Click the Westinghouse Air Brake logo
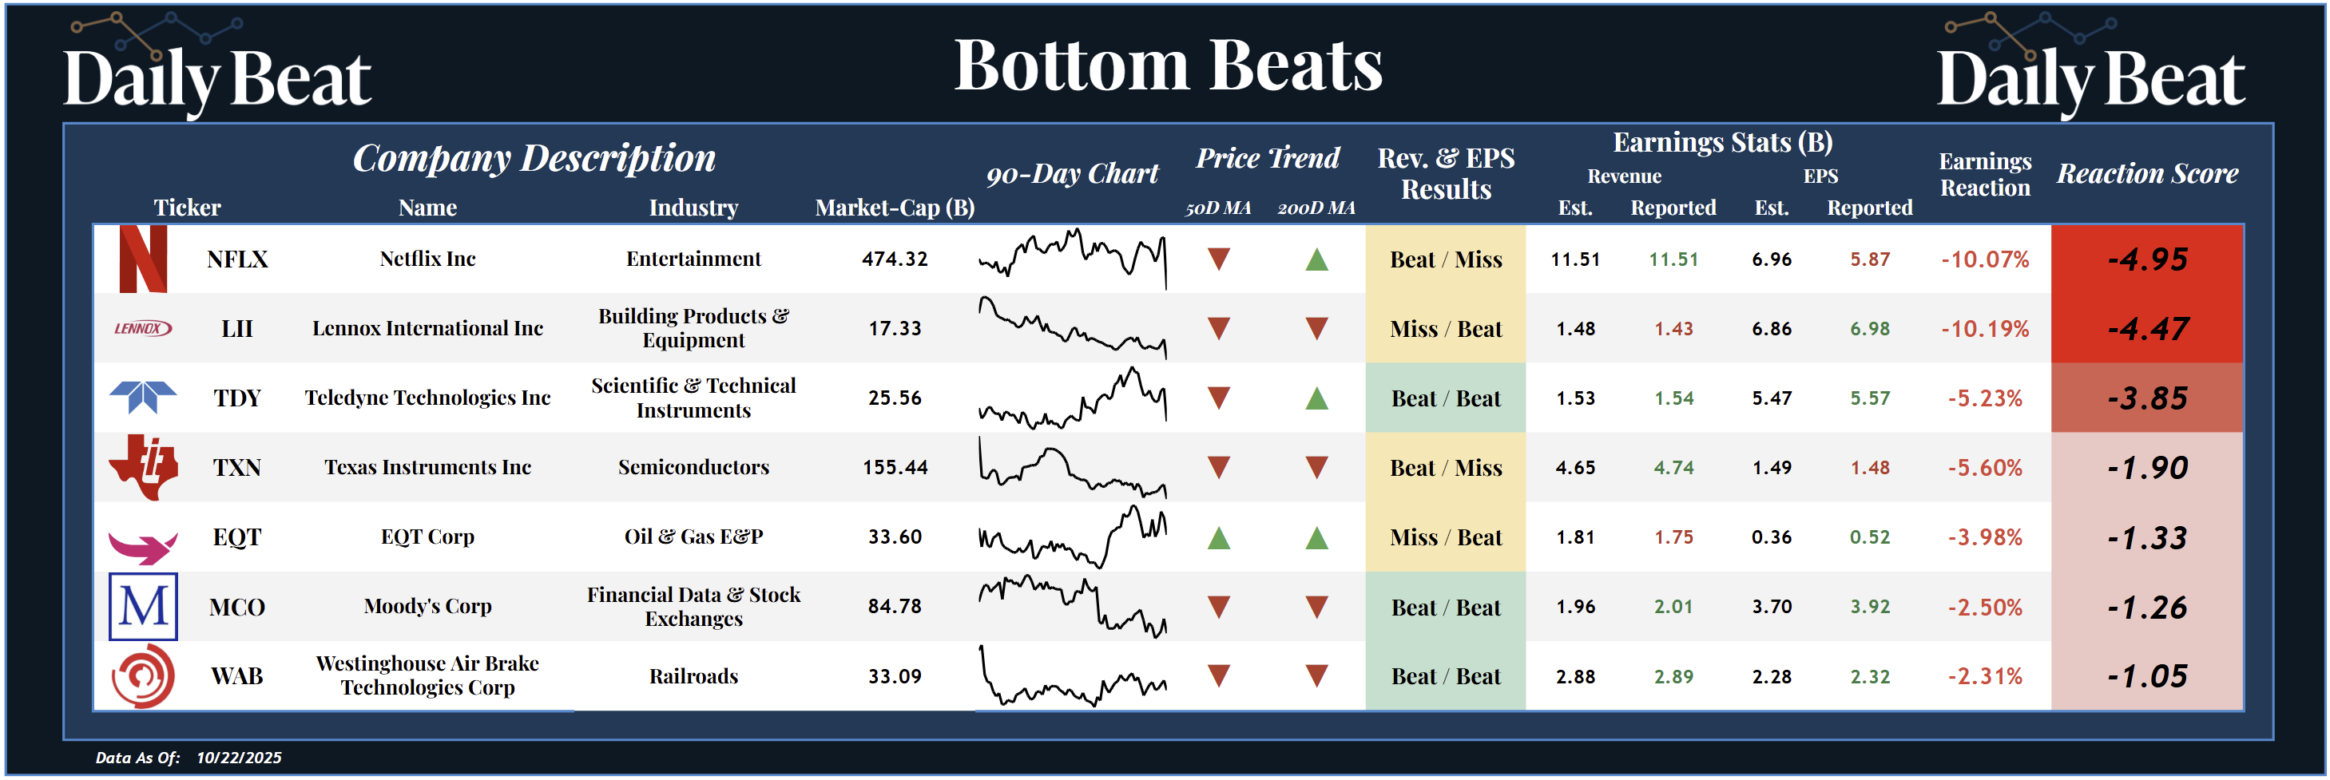Viewport: 2330px width, 780px height. pyautogui.click(x=143, y=676)
